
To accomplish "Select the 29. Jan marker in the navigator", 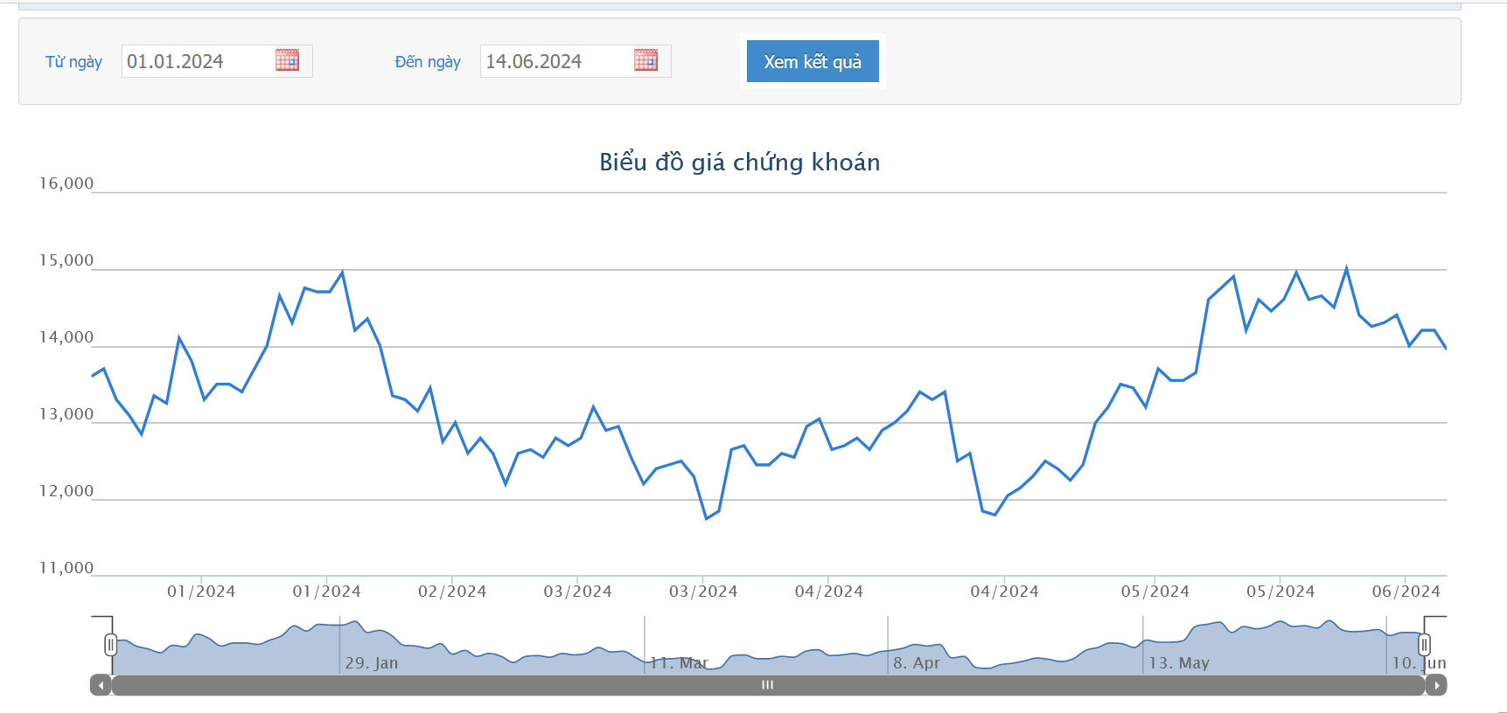I will tap(371, 663).
